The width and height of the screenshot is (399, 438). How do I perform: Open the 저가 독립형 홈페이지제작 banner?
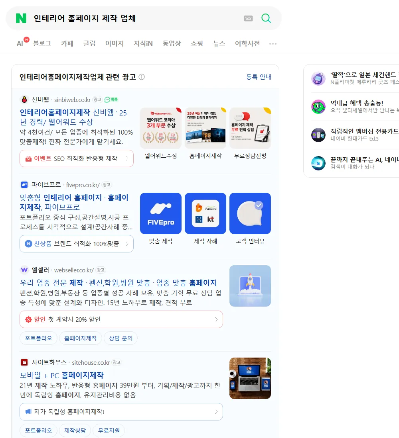coord(121,411)
